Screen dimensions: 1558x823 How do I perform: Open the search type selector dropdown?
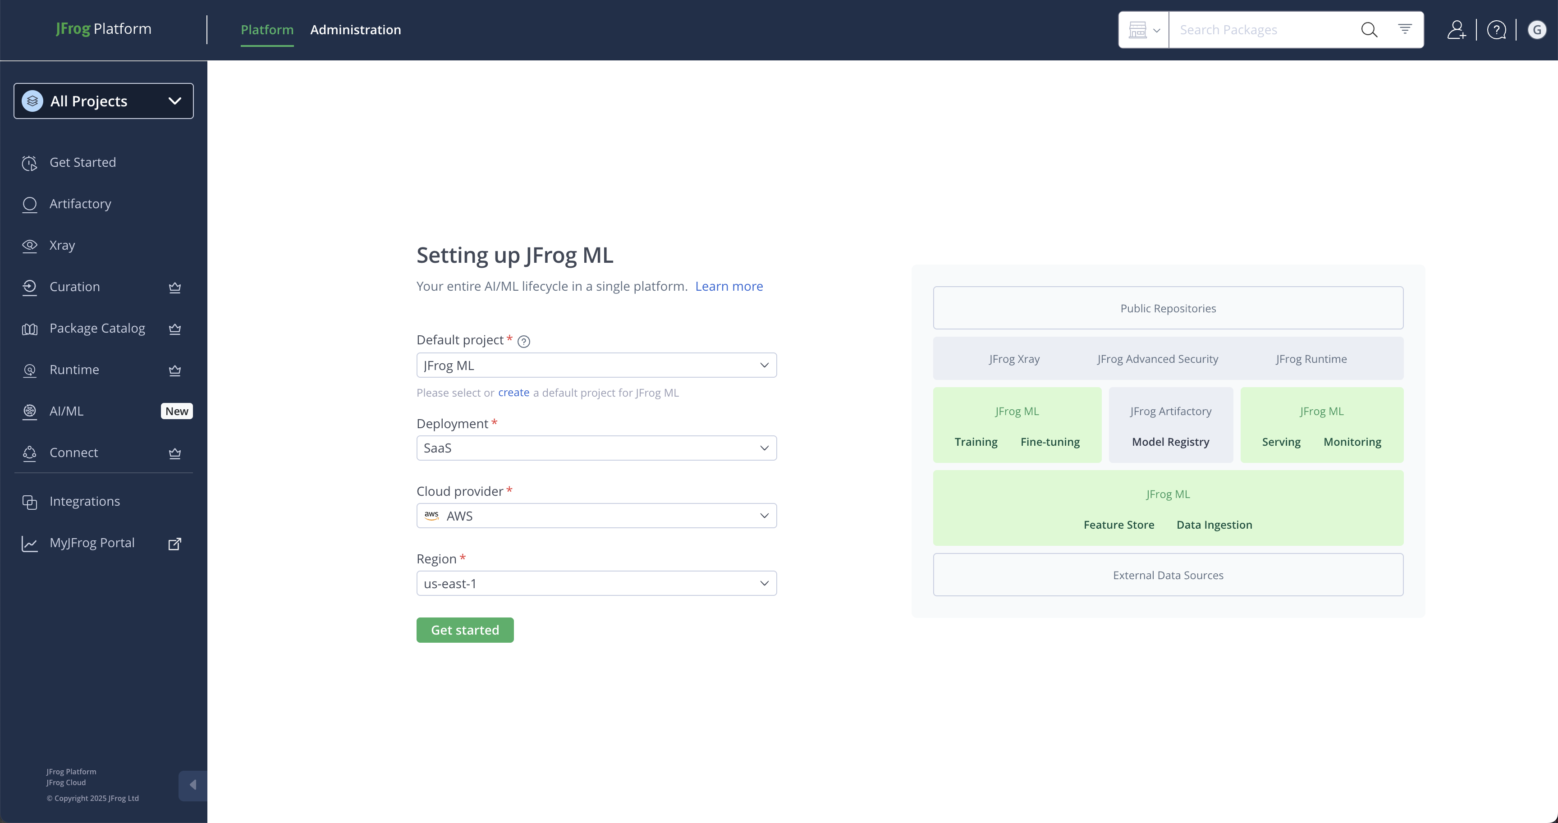(x=1144, y=30)
